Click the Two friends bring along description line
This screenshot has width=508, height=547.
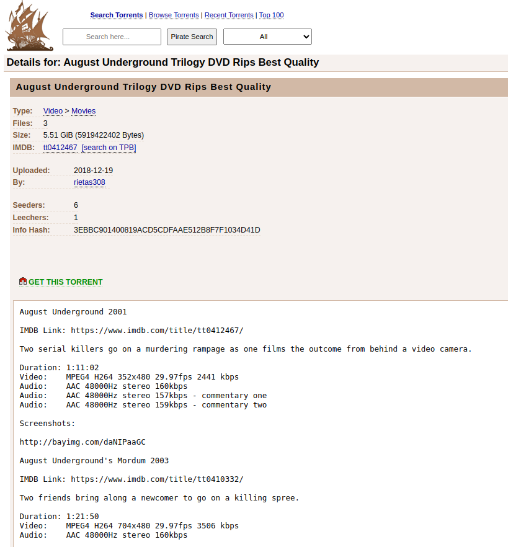tap(159, 498)
